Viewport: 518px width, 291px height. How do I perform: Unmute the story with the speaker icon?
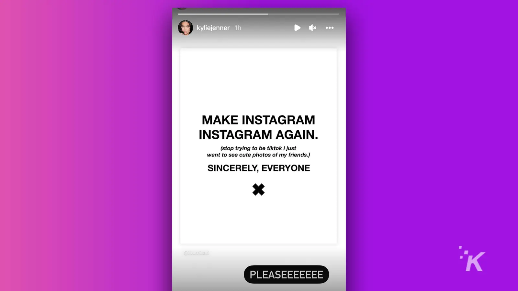coord(312,28)
